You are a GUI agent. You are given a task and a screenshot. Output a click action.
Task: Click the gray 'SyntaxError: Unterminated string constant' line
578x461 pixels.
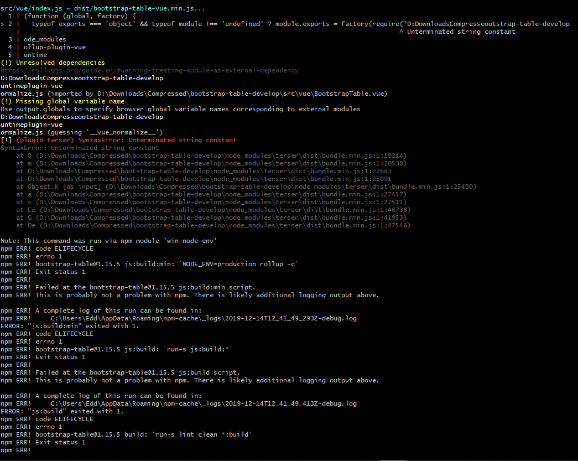point(80,148)
